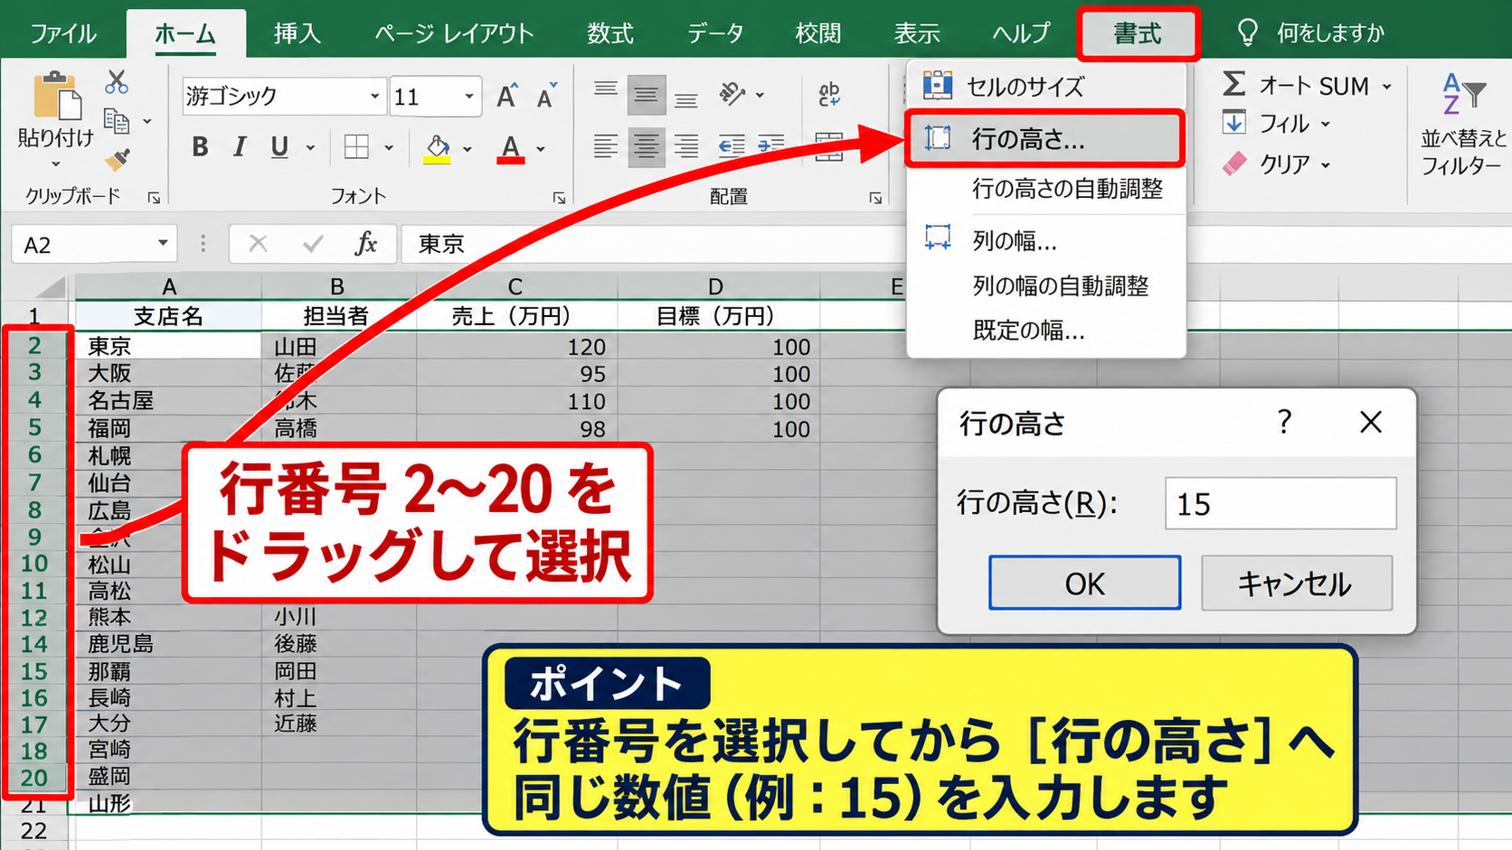Screen dimensions: 1512x850
Task: Click the Insert Function fx icon
Action: tap(366, 243)
